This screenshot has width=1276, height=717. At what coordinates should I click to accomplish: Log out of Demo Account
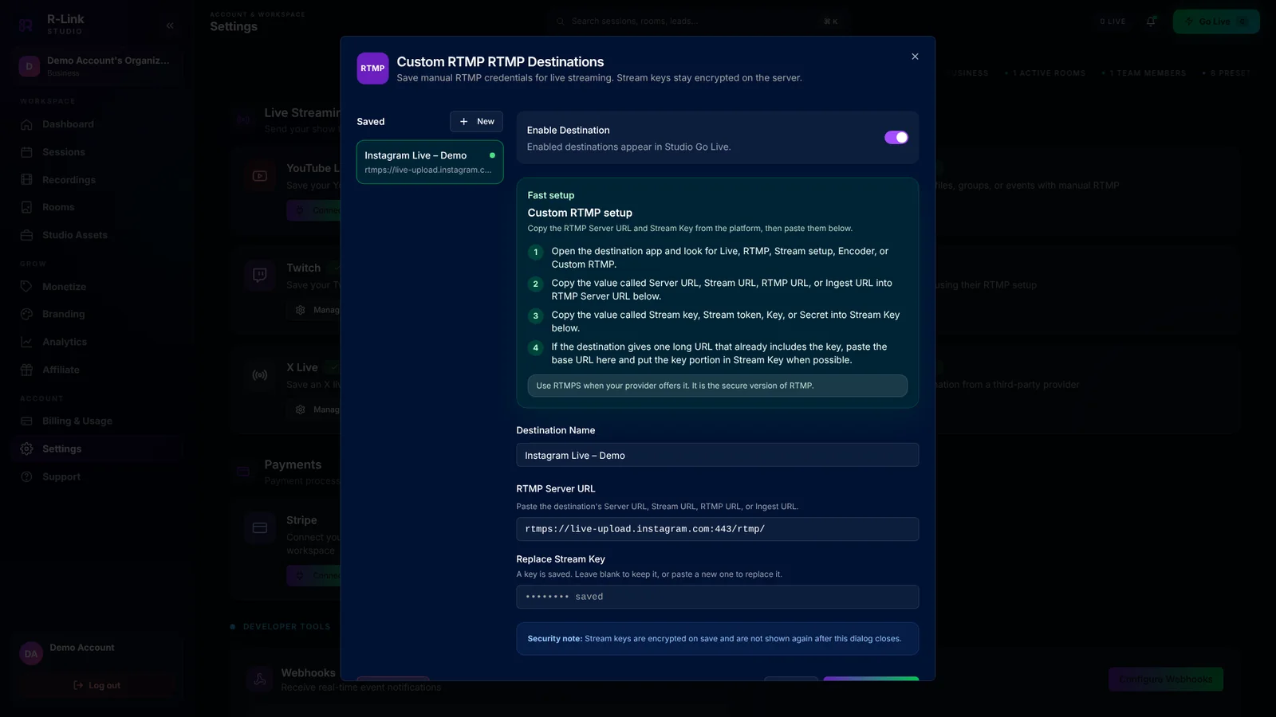tap(96, 685)
